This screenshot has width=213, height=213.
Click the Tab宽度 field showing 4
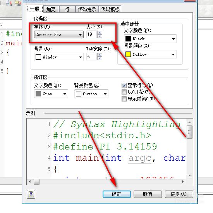[x=92, y=57]
